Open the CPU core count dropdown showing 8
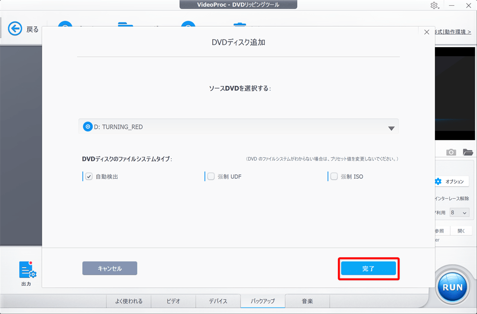This screenshot has height=314, width=477. coord(459,213)
